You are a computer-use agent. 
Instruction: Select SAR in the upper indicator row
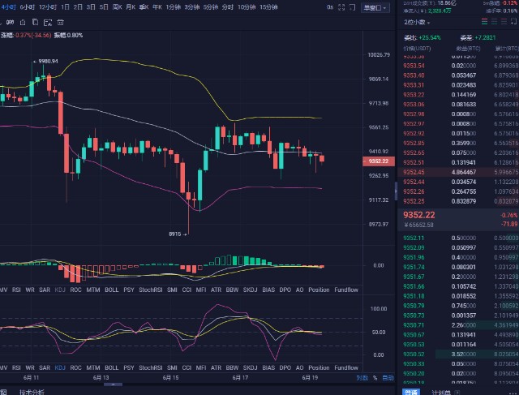[45, 290]
